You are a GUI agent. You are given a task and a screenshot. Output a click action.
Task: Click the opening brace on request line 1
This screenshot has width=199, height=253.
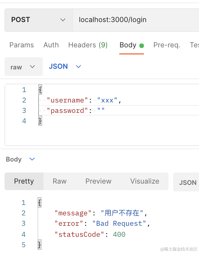click(x=40, y=90)
